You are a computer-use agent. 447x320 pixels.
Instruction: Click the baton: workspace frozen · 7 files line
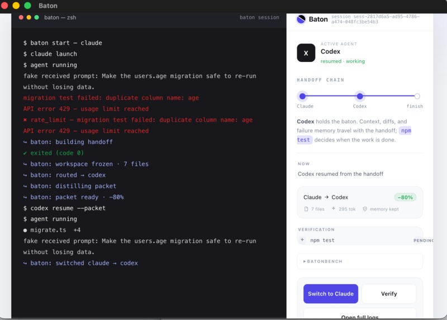tap(86, 164)
